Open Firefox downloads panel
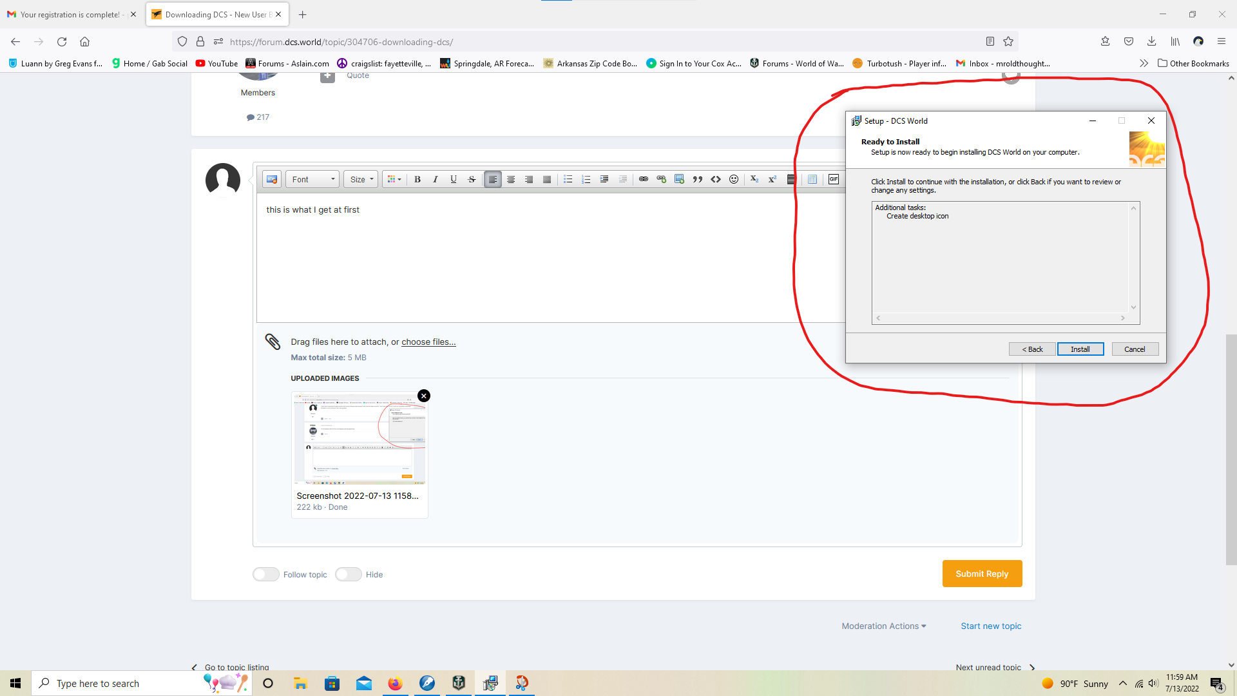Viewport: 1237px width, 696px height. (1151, 41)
